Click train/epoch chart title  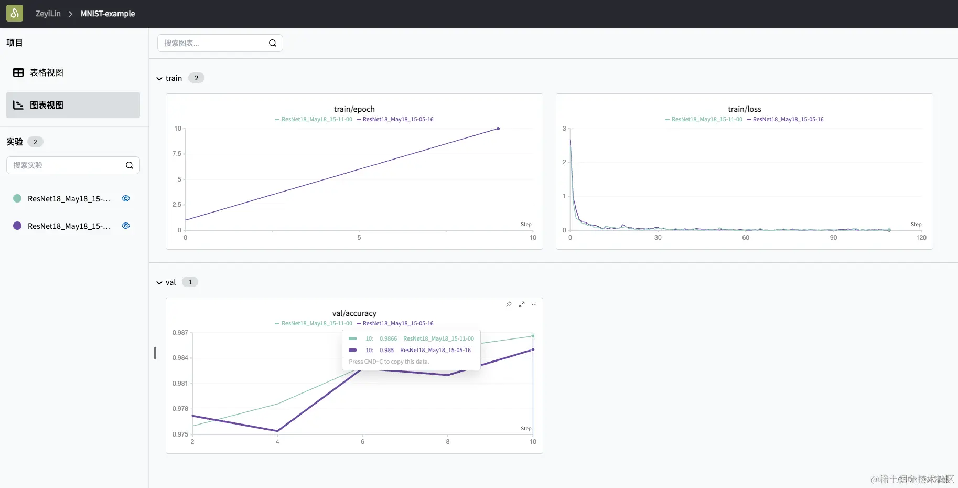click(x=354, y=109)
